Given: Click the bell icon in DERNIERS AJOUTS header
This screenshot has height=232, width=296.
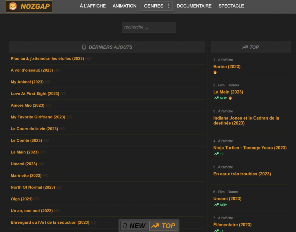Looking at the screenshot, I should click(84, 47).
